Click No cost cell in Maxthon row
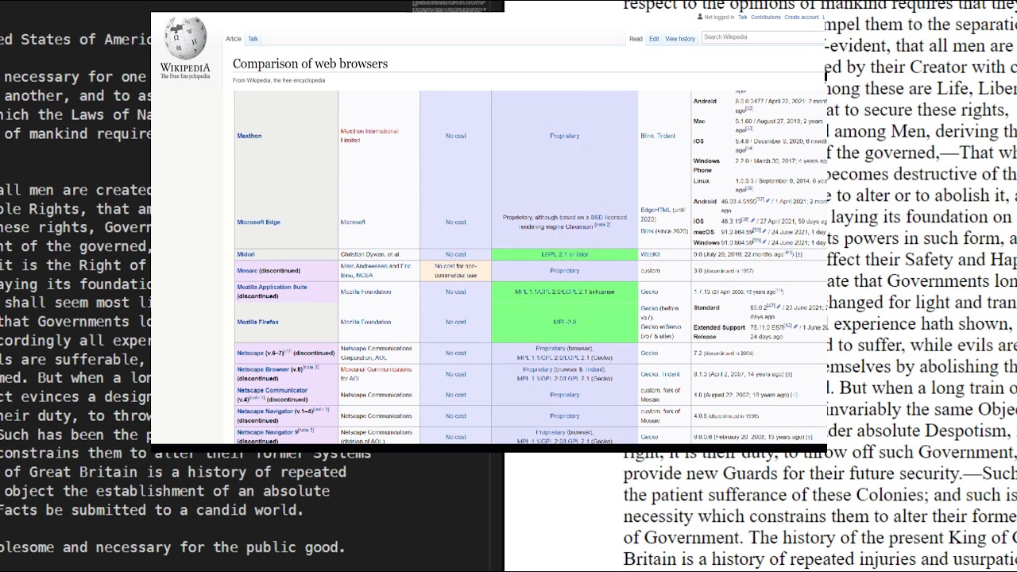Image resolution: width=1017 pixels, height=572 pixels. (455, 136)
